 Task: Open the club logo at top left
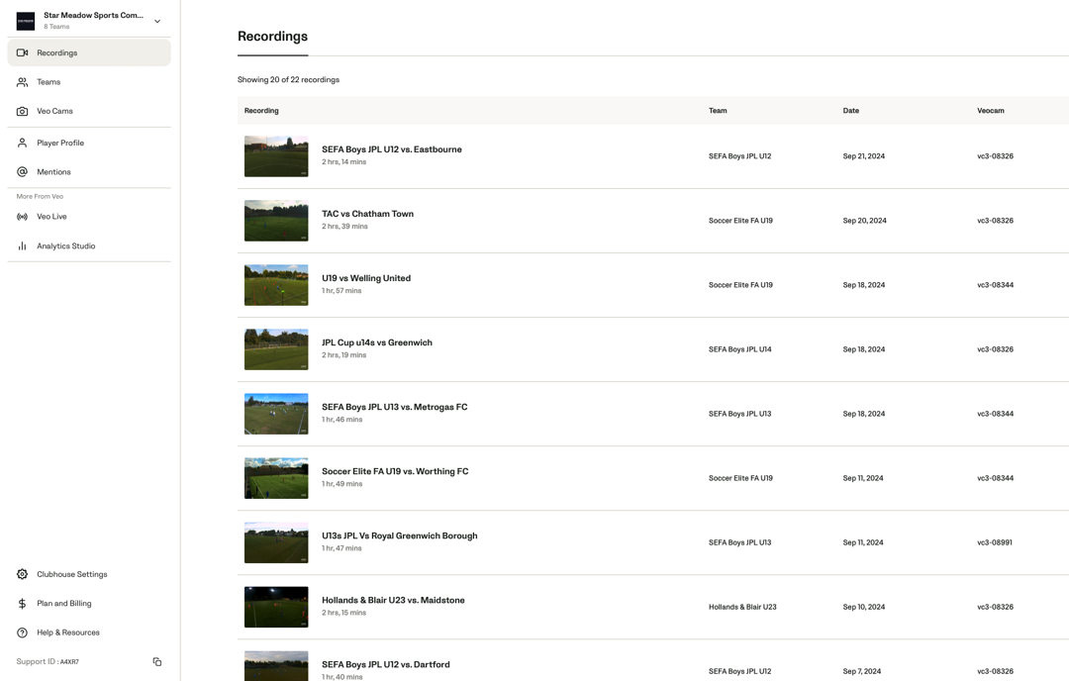click(x=26, y=21)
